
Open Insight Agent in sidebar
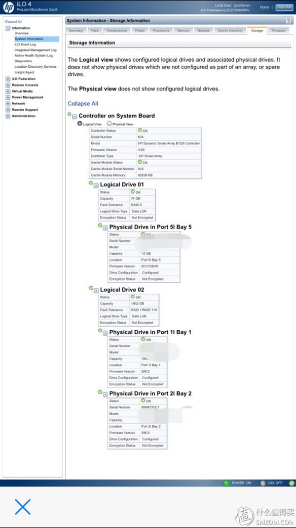point(24,72)
